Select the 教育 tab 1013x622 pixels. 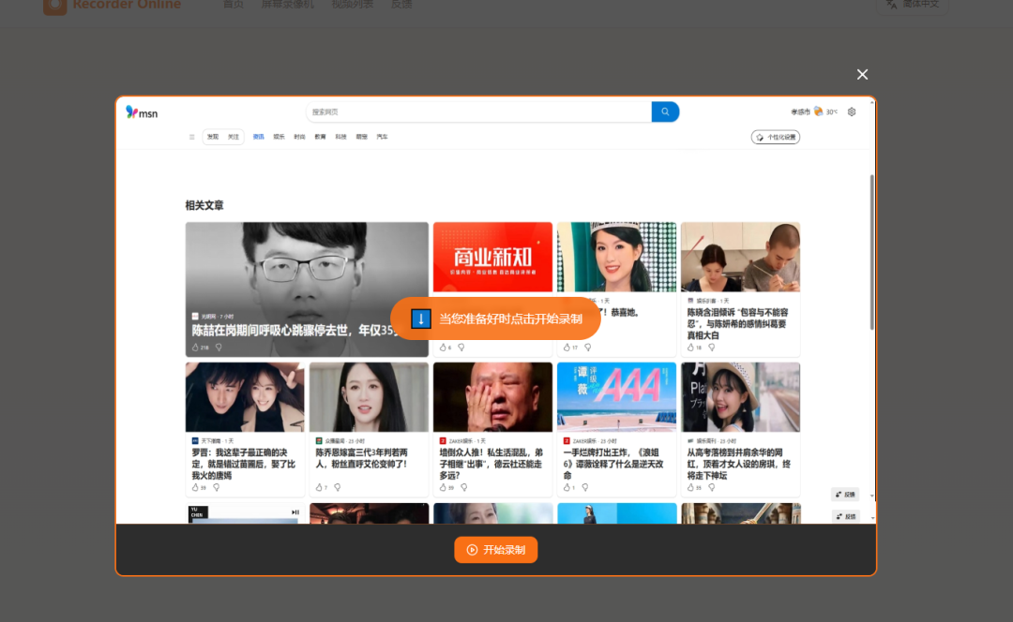(321, 137)
